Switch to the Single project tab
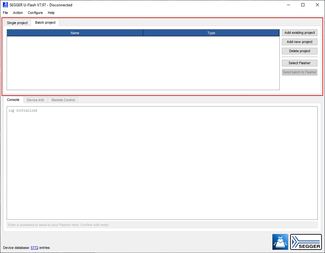Image resolution: width=325 pixels, height=253 pixels. tap(17, 23)
